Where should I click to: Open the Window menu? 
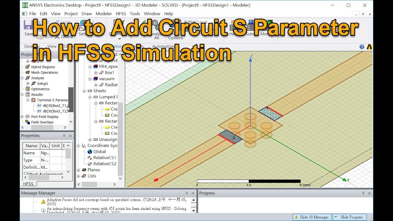[152, 14]
